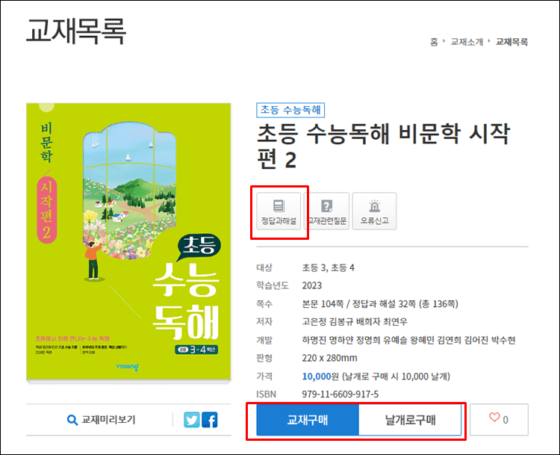Go to 홈 in the breadcrumb
Screen dimensions: 560x455
pyautogui.click(x=434, y=42)
